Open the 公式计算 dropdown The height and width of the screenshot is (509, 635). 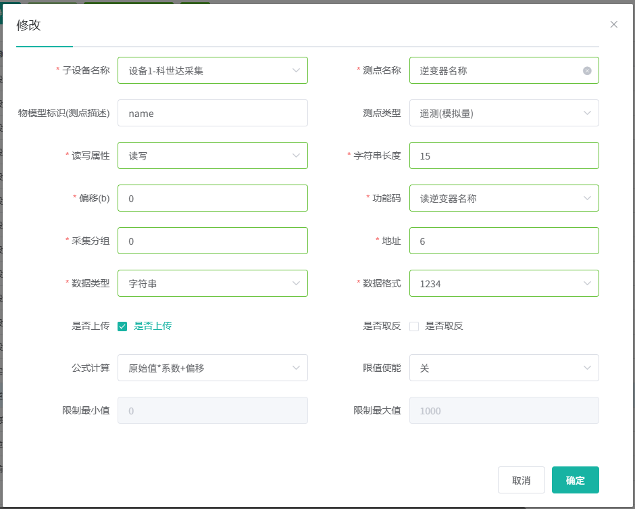[212, 368]
